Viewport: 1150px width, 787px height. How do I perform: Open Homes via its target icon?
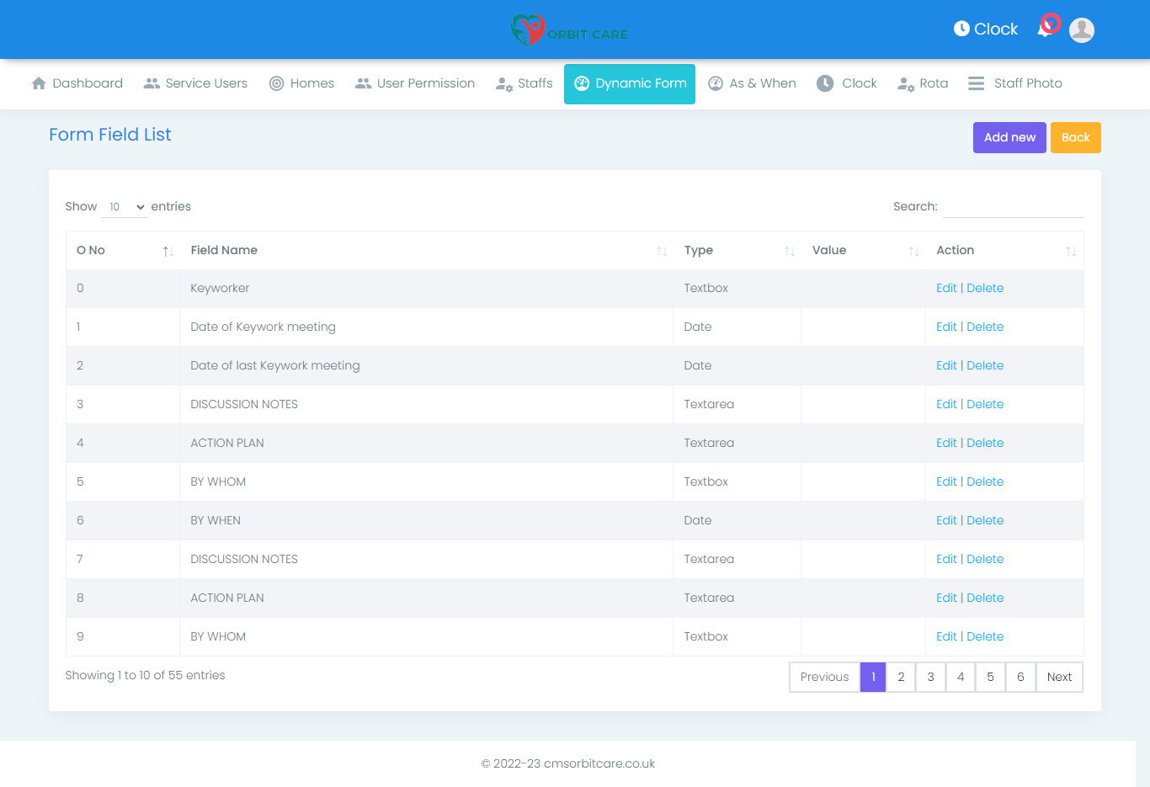[x=275, y=82]
